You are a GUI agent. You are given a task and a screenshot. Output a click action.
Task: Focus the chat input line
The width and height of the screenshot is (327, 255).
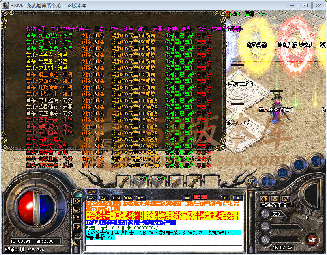coord(164,249)
